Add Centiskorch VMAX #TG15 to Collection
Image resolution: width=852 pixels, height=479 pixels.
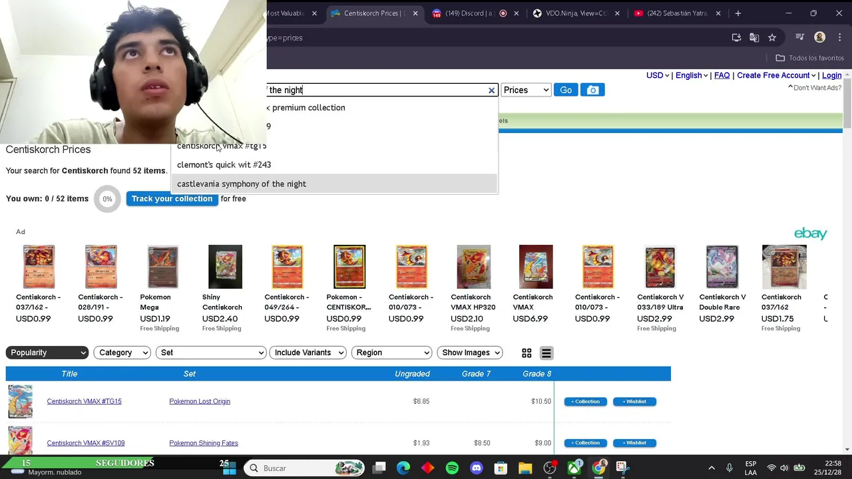[x=586, y=401]
